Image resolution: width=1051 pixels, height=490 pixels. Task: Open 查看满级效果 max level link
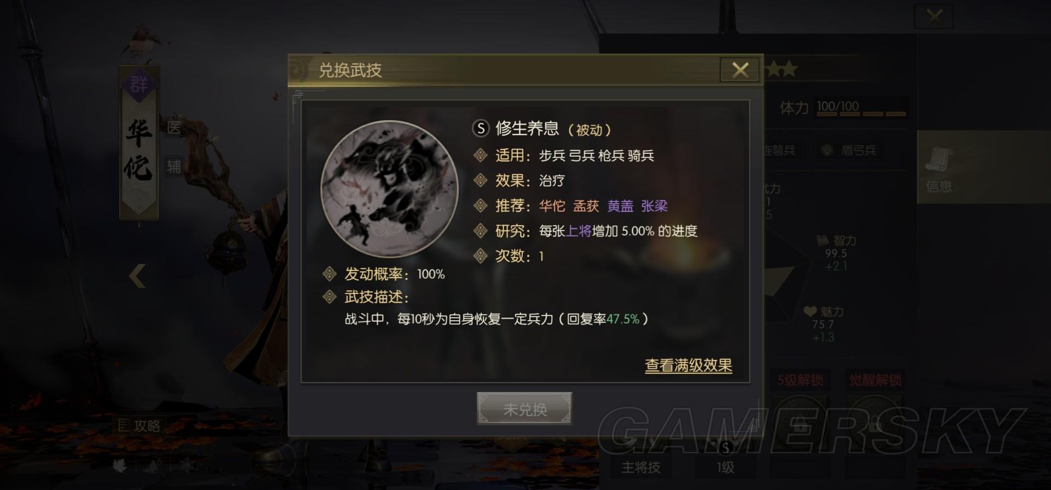(x=688, y=365)
